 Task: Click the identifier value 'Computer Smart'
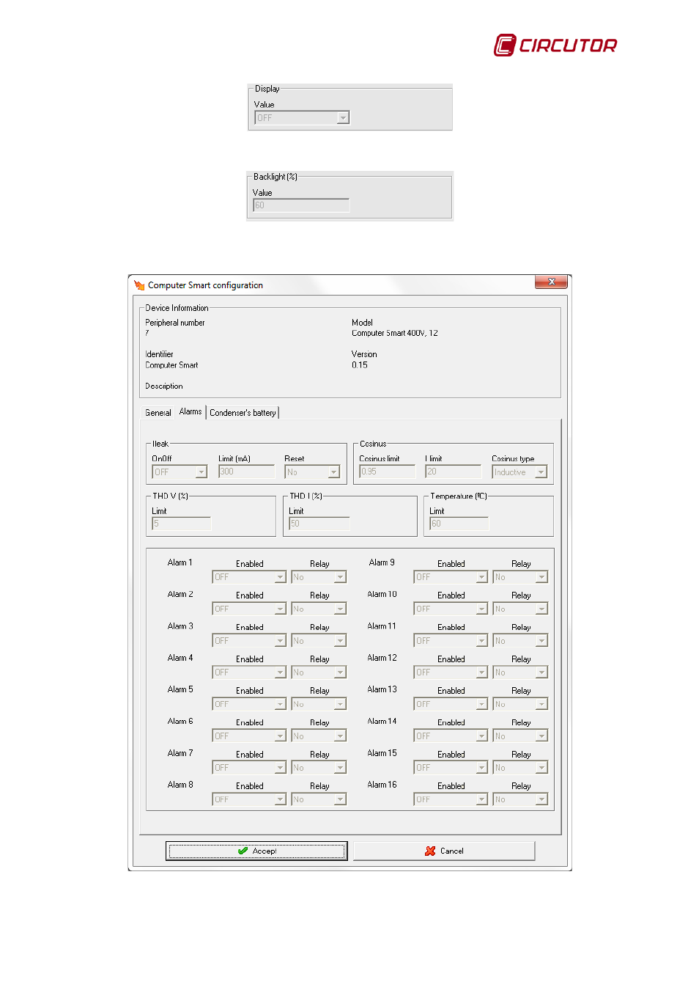pyautogui.click(x=171, y=364)
